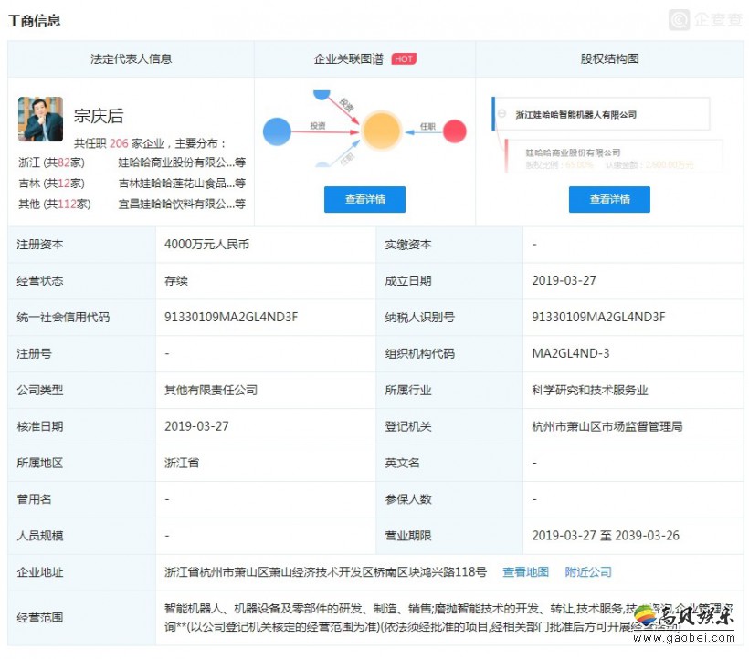Click the 参保人数 label
This screenshot has height=659, width=749.
coord(408,499)
